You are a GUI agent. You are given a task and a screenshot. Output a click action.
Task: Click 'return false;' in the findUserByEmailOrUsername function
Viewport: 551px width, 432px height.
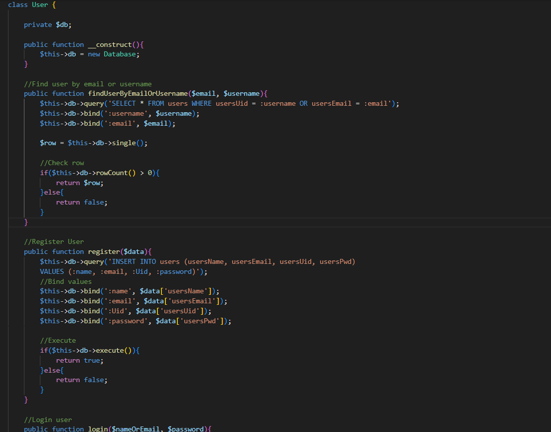[x=82, y=202]
